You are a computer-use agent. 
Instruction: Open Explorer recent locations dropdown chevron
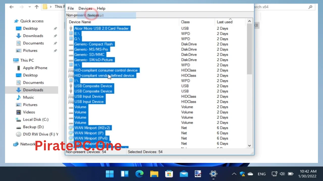(30, 7)
